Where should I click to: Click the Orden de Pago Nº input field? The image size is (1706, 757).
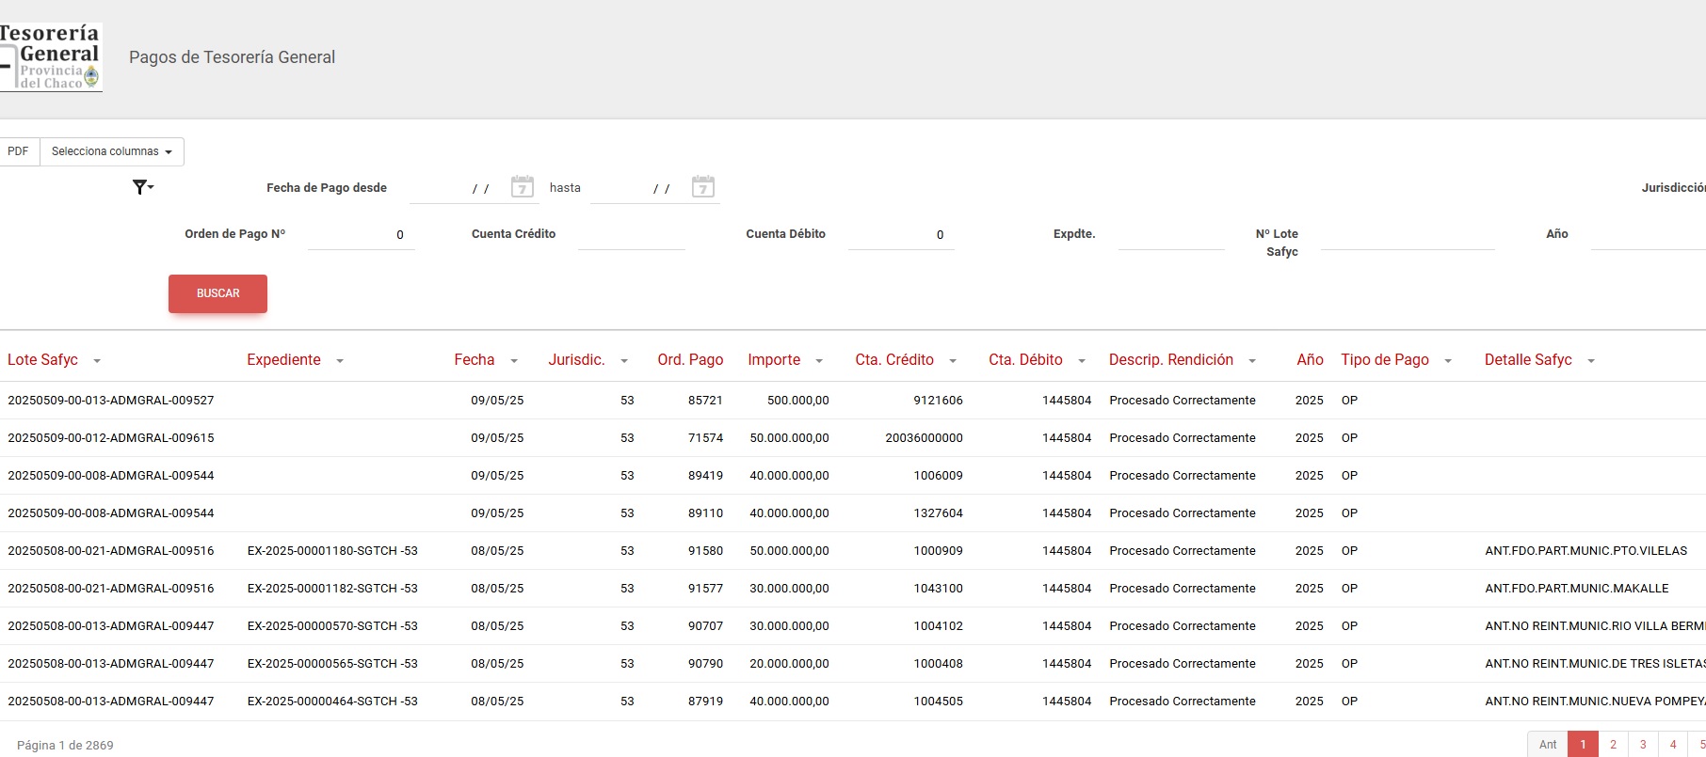[361, 235]
